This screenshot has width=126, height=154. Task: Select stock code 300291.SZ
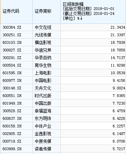(12, 58)
